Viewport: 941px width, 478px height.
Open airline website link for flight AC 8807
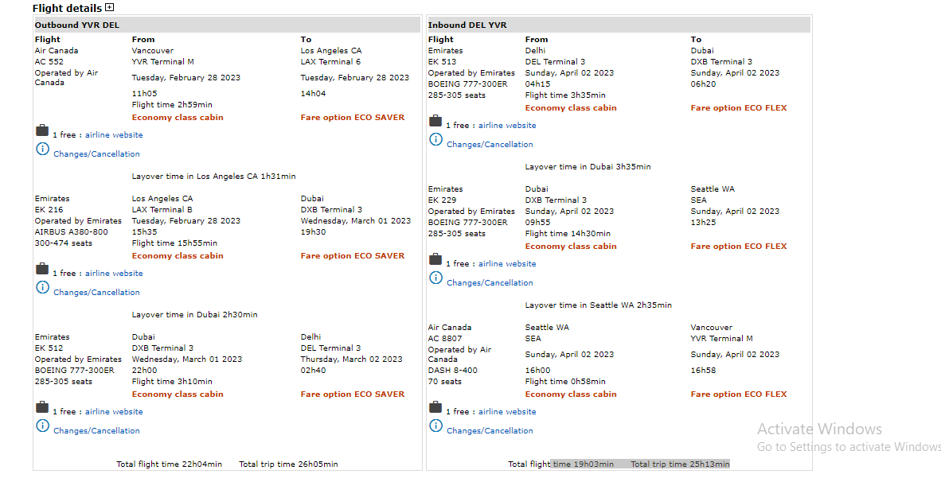point(507,412)
